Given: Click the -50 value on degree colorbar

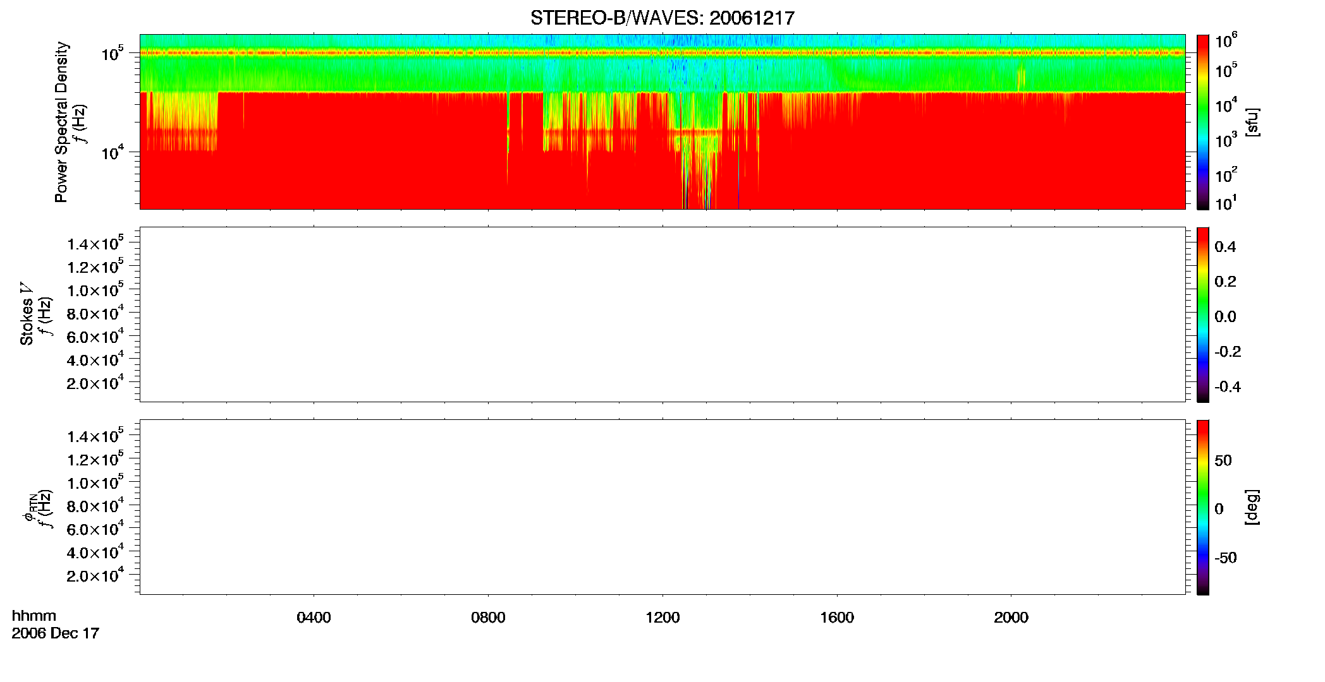Looking at the screenshot, I should (1225, 558).
